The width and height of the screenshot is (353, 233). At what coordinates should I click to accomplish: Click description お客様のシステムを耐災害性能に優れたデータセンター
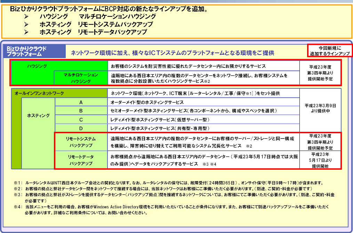click(x=188, y=66)
